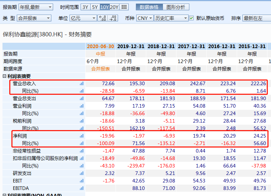Click the title 保利协鑫能源[3800.HK] - 财务摘要

47,34
